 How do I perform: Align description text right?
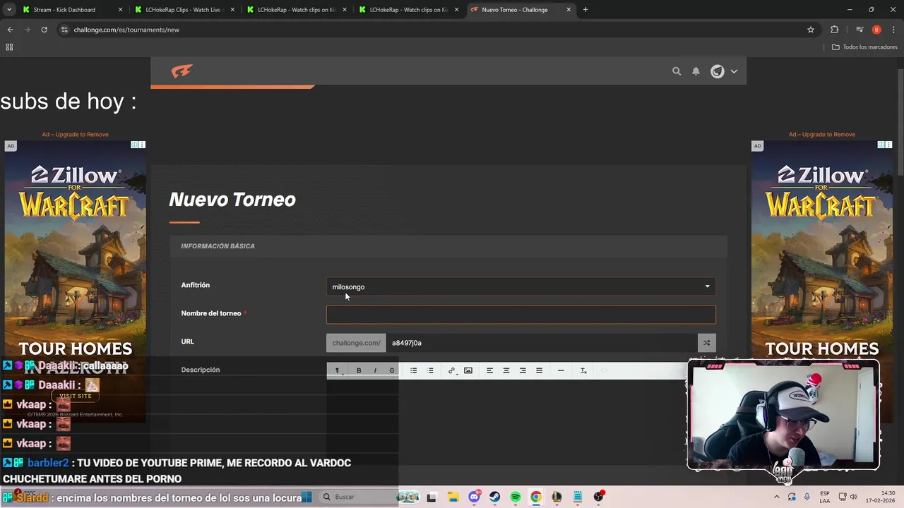[x=523, y=370]
